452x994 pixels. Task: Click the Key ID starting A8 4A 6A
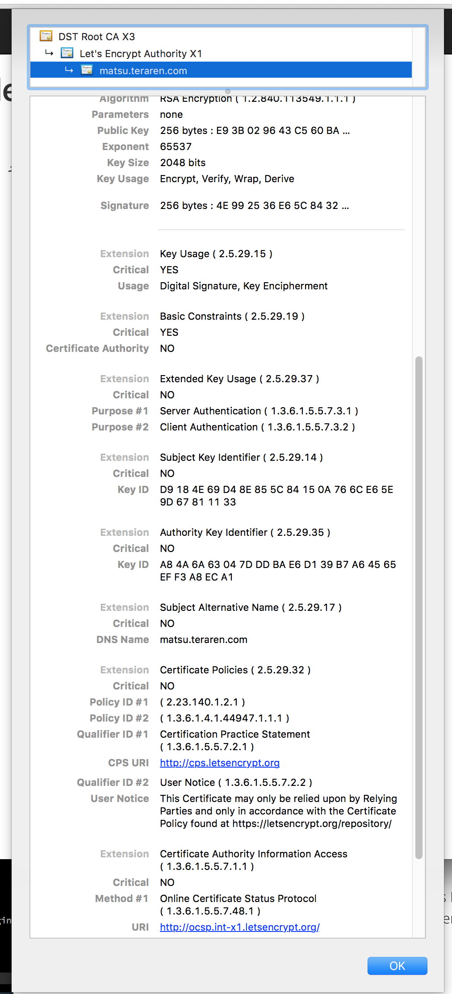point(278,571)
